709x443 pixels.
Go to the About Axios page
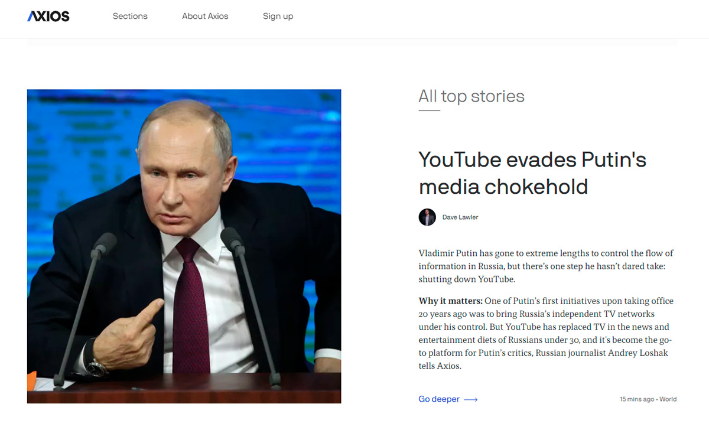click(x=205, y=16)
